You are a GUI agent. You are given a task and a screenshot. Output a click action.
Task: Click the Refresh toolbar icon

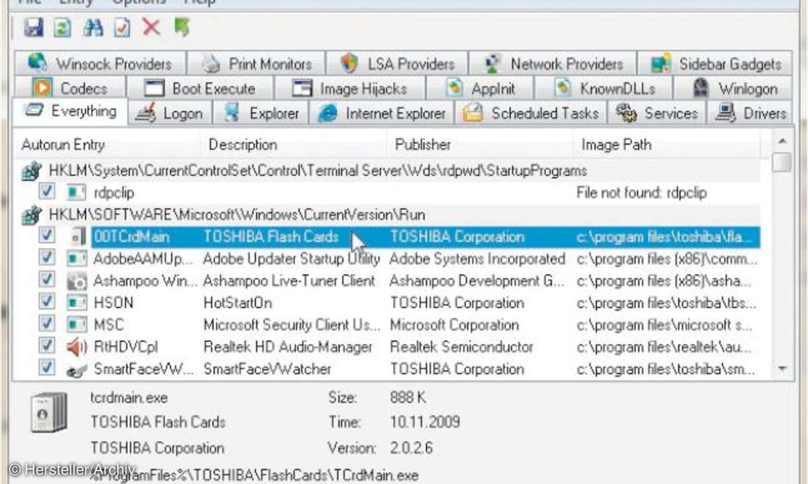click(62, 28)
